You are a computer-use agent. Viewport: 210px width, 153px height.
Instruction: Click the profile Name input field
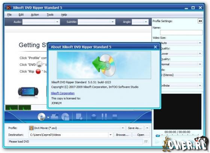(181, 33)
